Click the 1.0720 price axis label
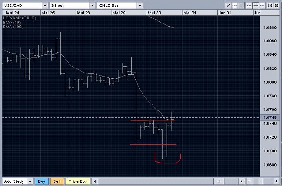The height and width of the screenshot is (186, 282). pos(270,137)
